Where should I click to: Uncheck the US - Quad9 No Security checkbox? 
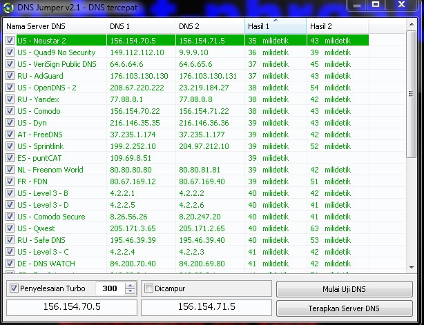(x=10, y=52)
